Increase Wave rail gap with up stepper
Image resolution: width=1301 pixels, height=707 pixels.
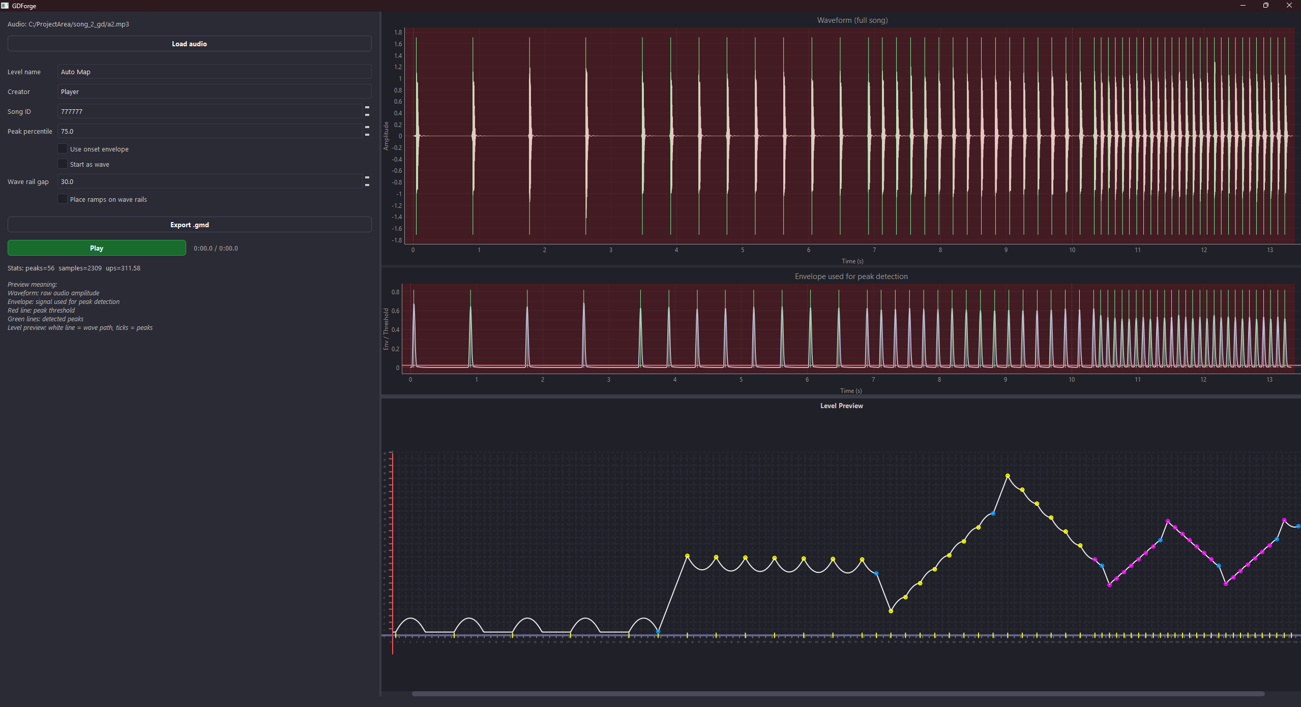coord(367,178)
